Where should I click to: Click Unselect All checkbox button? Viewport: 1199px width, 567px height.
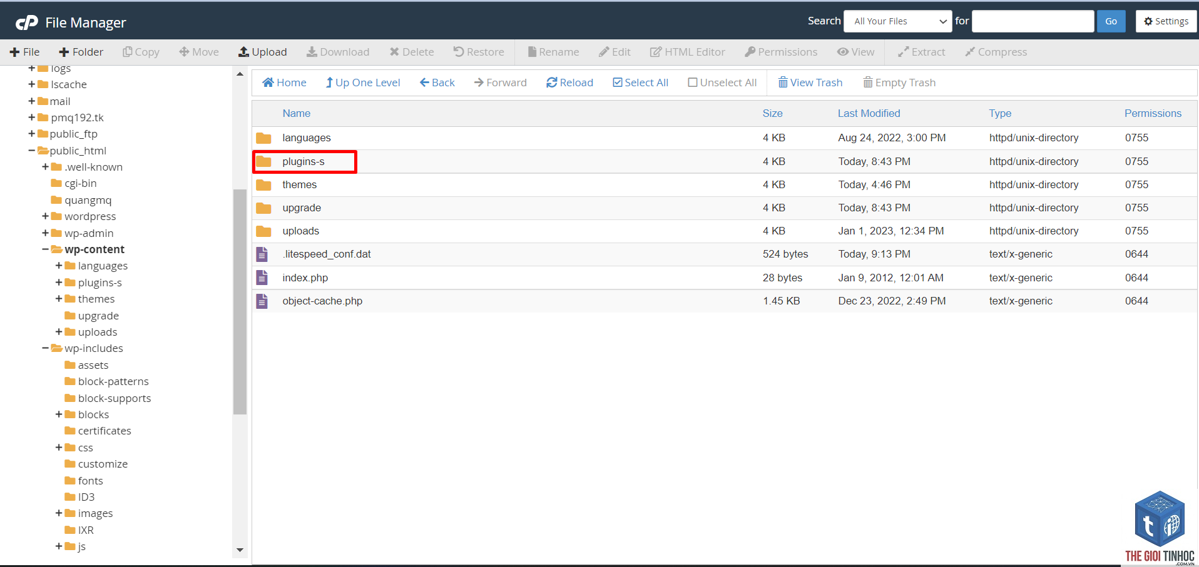point(722,83)
